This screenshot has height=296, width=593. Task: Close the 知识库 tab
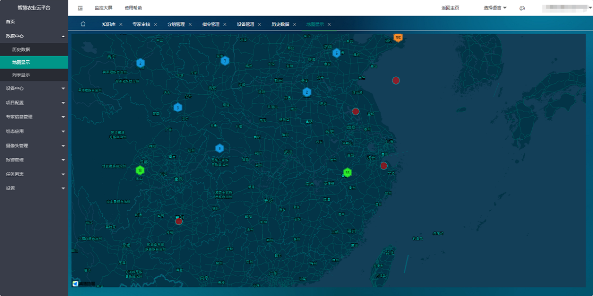tap(121, 24)
